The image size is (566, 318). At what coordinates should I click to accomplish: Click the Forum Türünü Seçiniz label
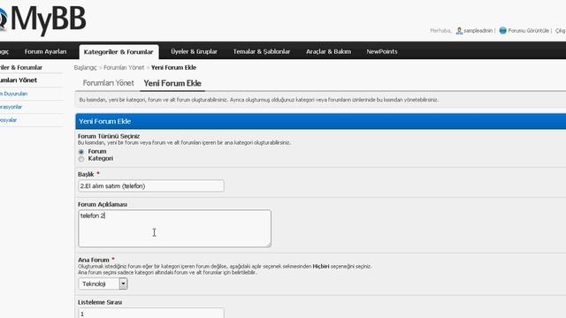(109, 136)
